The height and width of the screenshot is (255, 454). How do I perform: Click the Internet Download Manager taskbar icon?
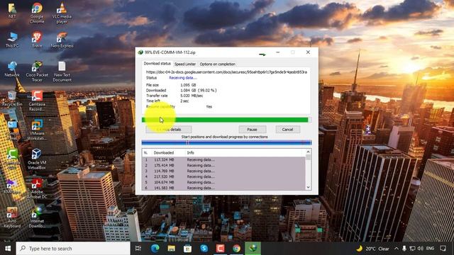point(253,249)
